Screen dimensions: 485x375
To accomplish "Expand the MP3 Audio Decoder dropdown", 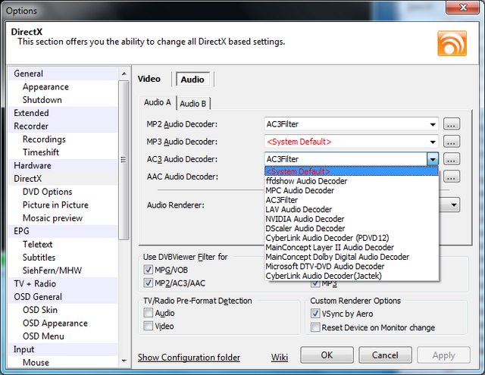I will 433,142.
